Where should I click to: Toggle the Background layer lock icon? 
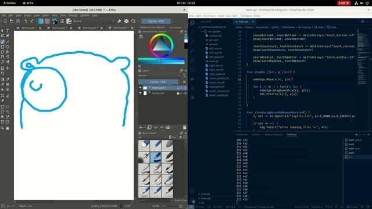[178, 93]
